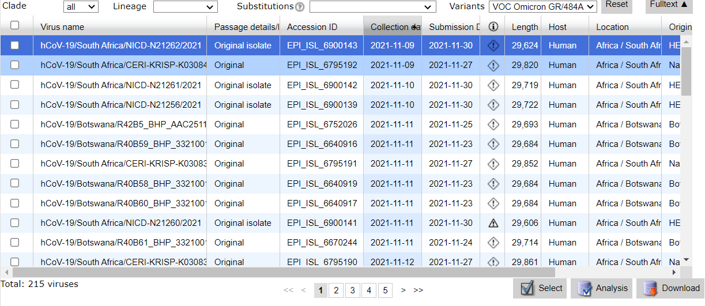705x306 pixels.
Task: Toggle the select-all checkbox in header
Action: click(15, 25)
